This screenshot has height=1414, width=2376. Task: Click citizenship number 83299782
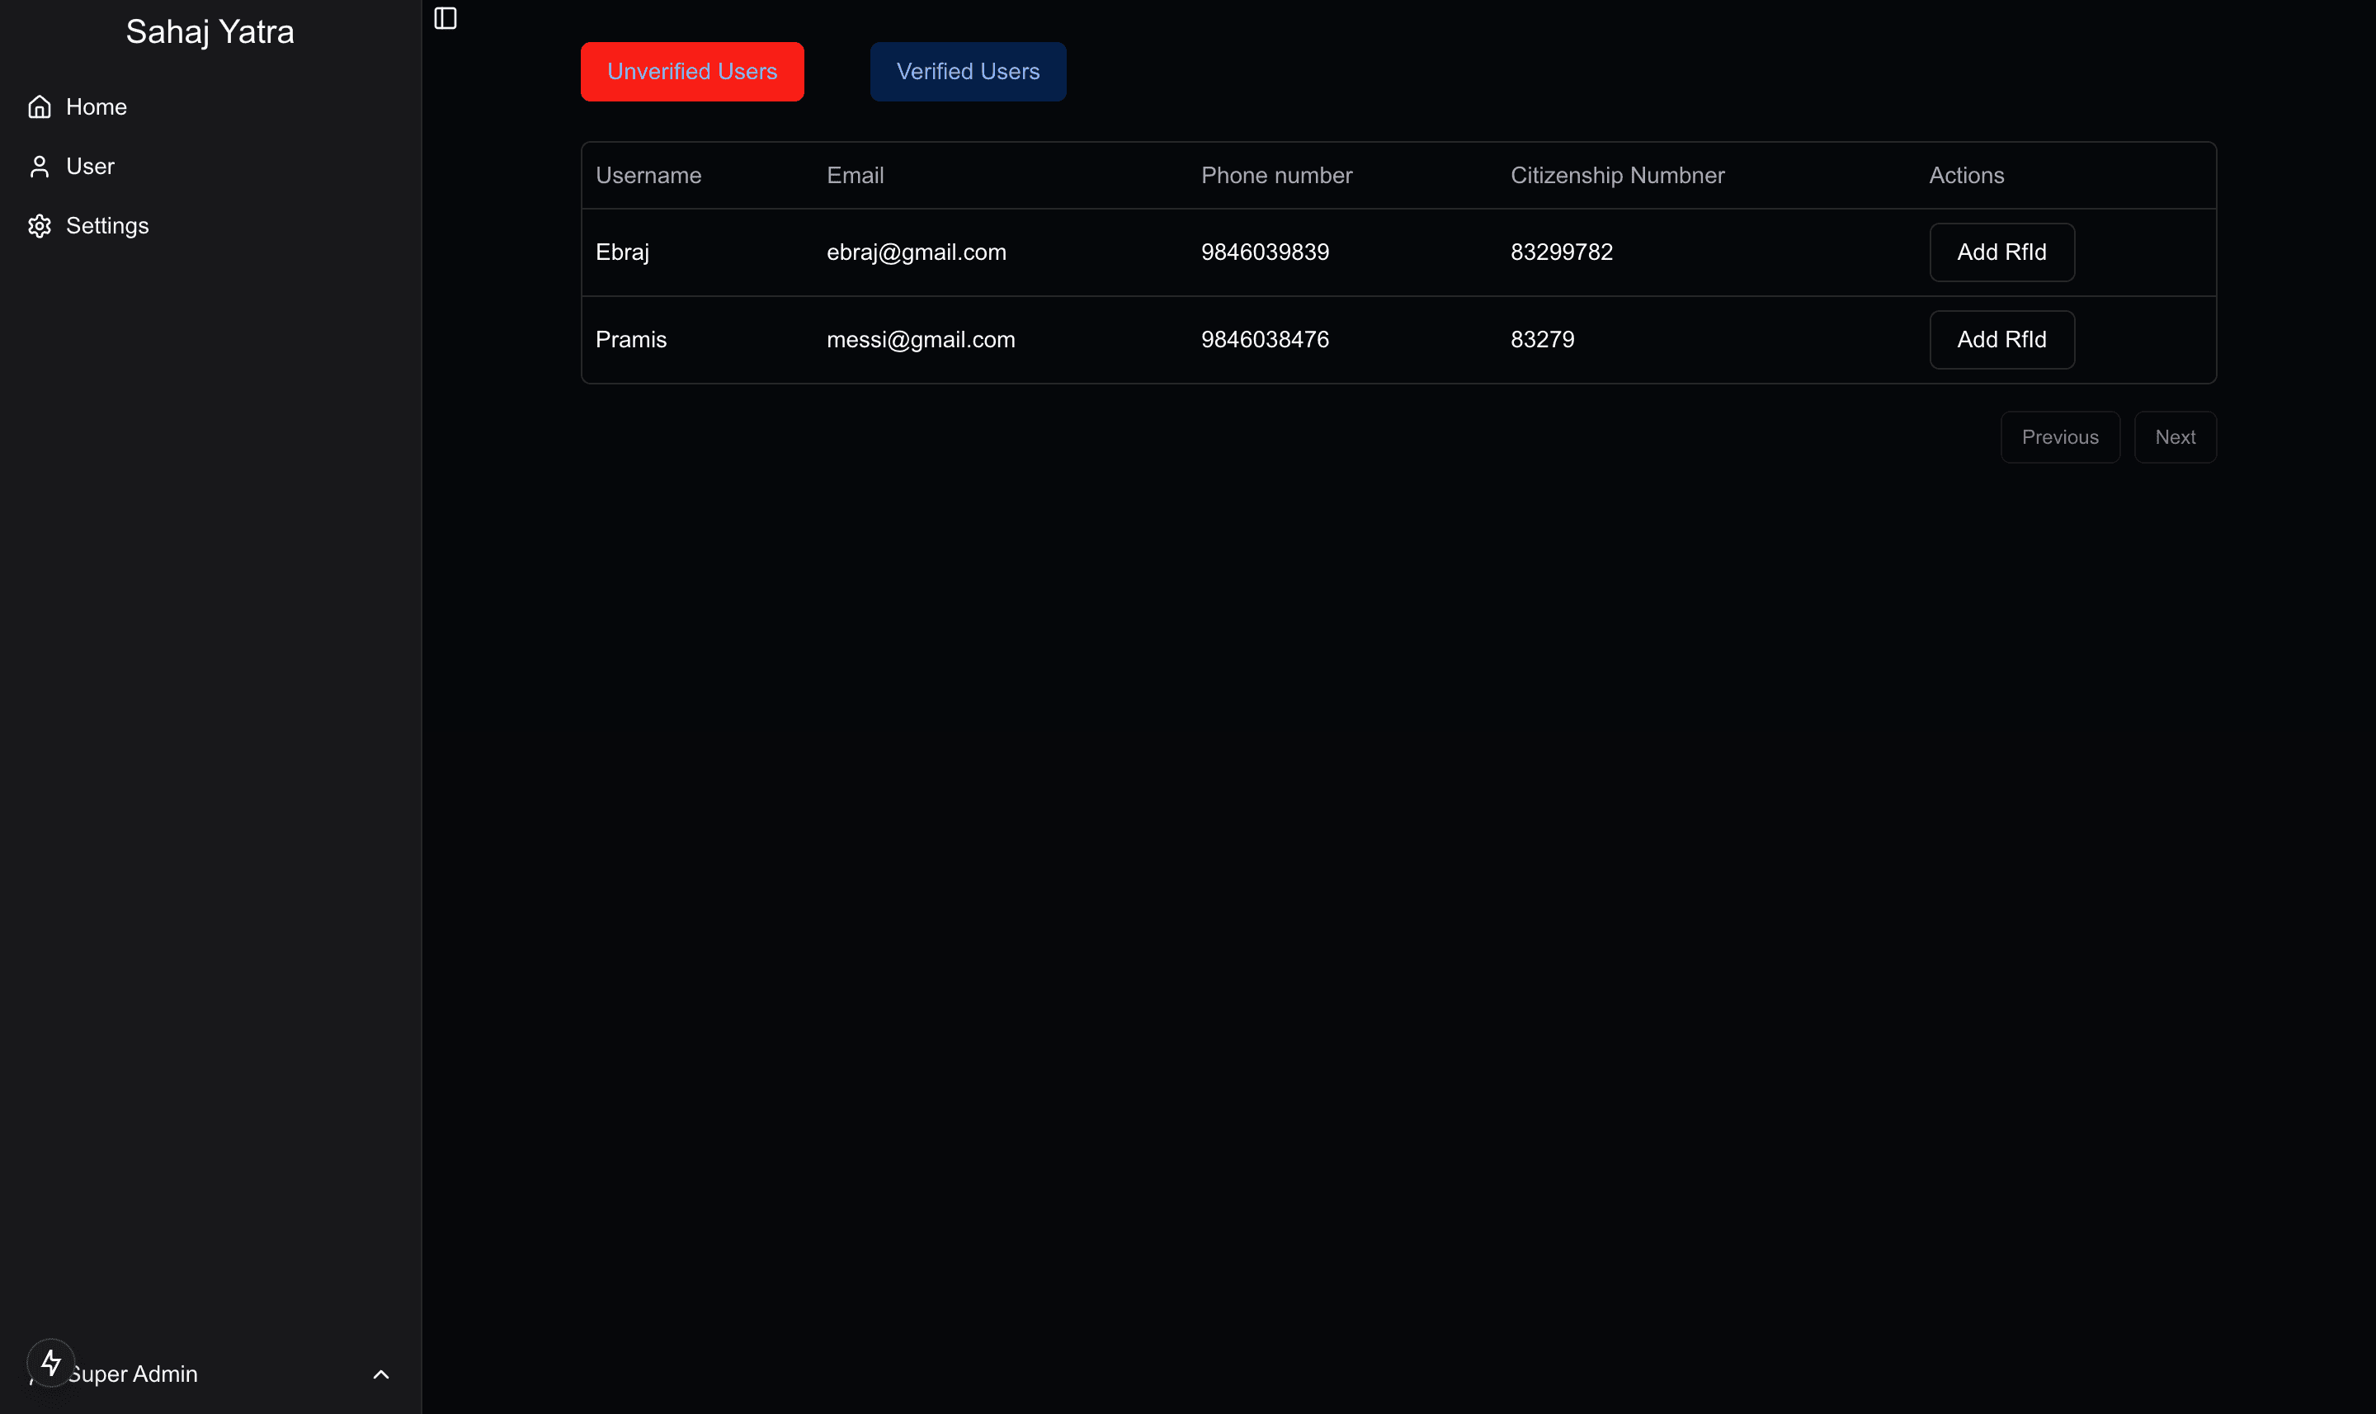pyautogui.click(x=1562, y=252)
